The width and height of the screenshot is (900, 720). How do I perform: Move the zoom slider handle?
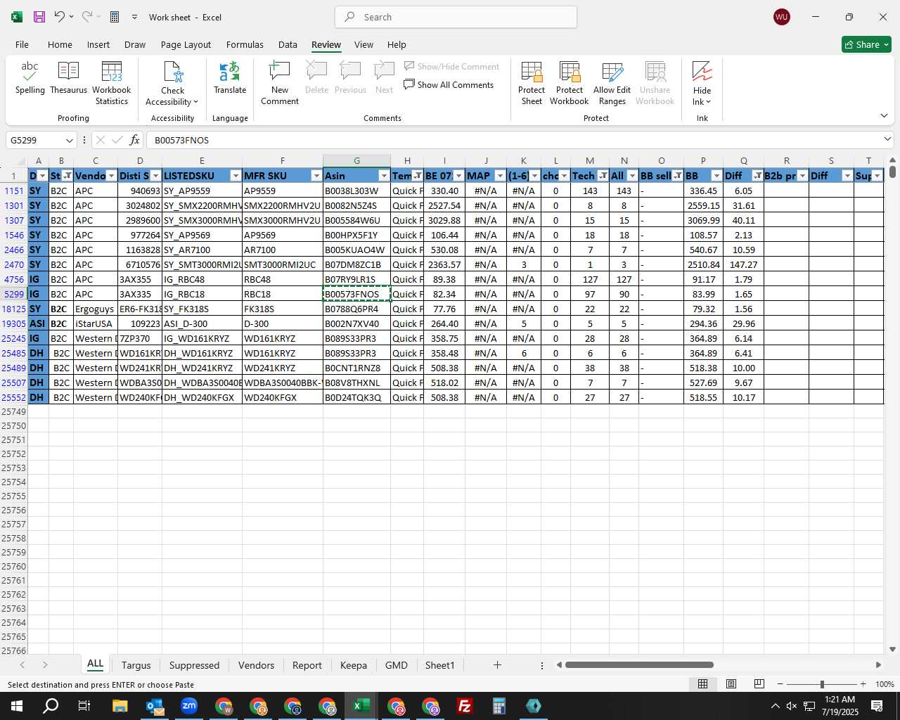tap(822, 684)
